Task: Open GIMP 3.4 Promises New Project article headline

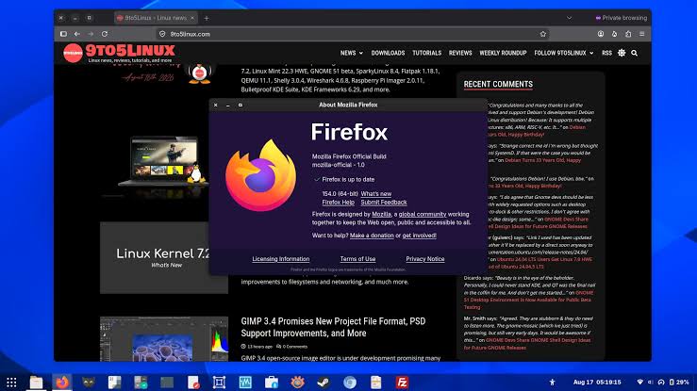Action: pyautogui.click(x=333, y=327)
